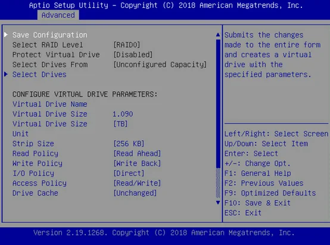Open Select Drives From [Unconfigured Capacity] option
The height and width of the screenshot is (245, 330).
pyautogui.click(x=160, y=64)
